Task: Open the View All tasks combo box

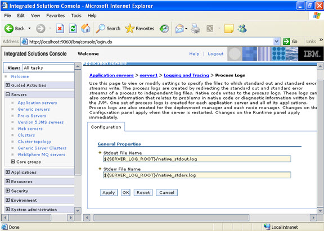Action: [x=48, y=67]
